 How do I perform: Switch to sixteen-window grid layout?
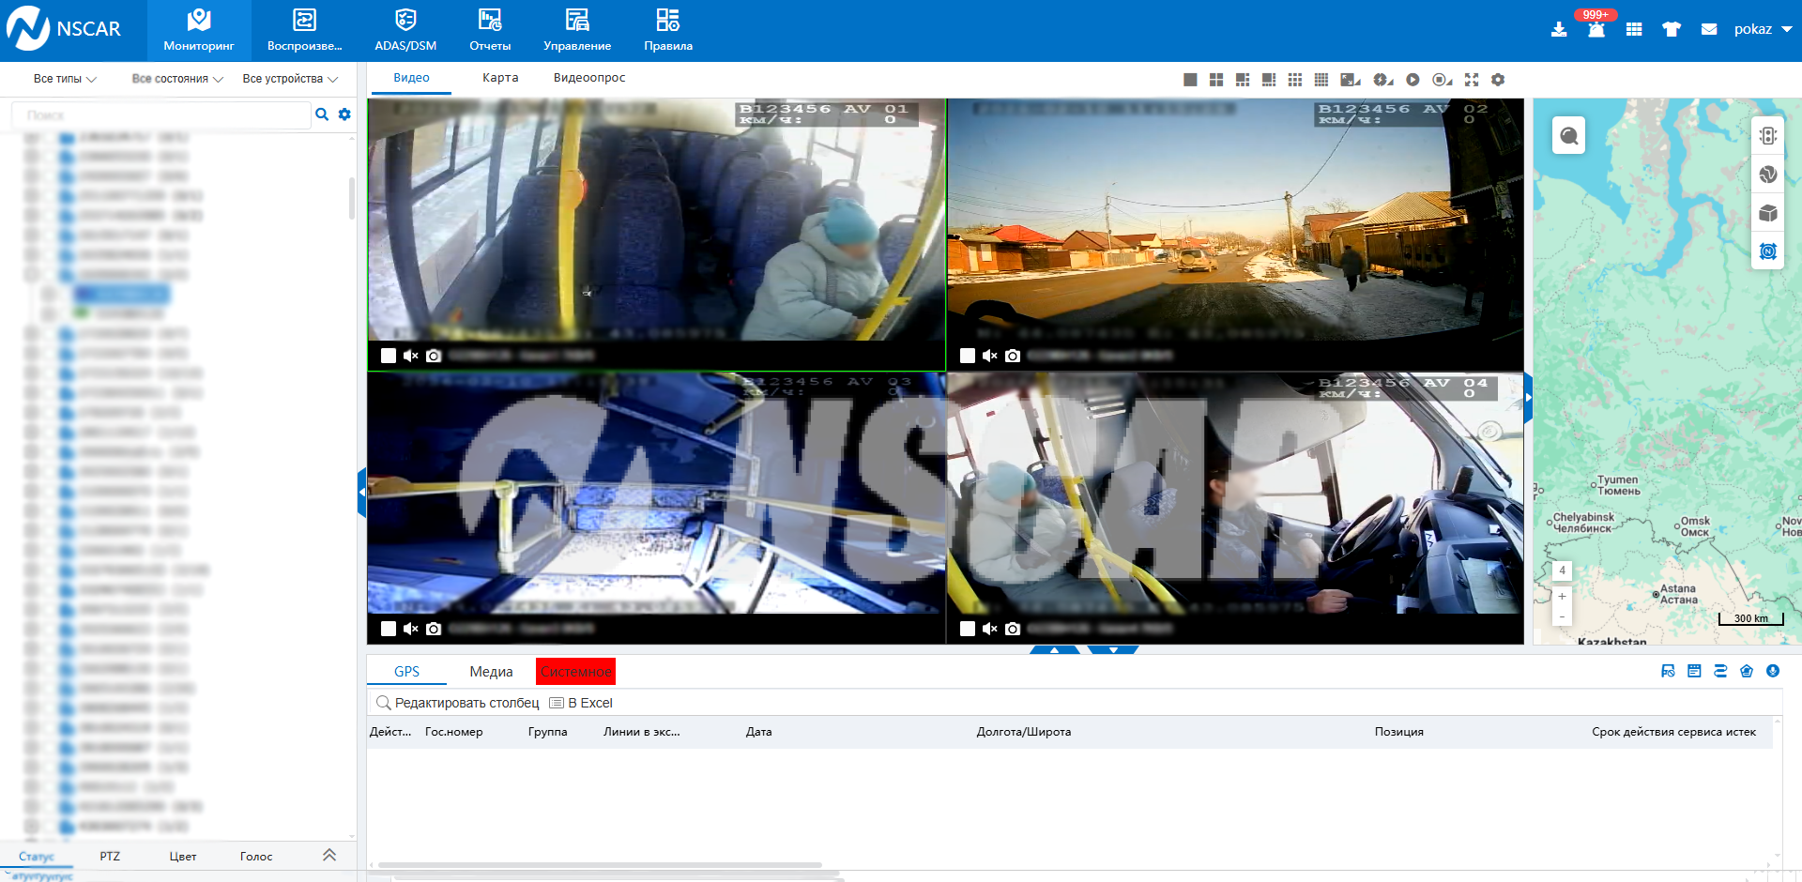click(x=1321, y=80)
